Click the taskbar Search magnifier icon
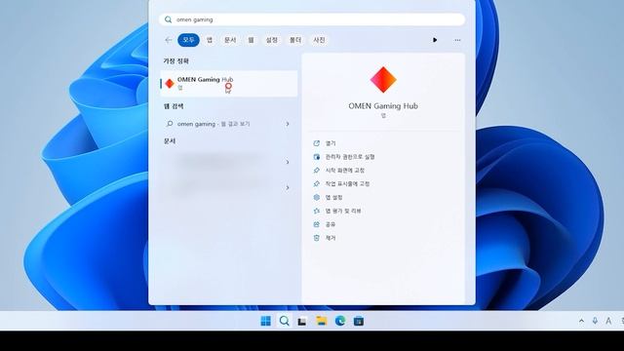The image size is (624, 351). [284, 321]
